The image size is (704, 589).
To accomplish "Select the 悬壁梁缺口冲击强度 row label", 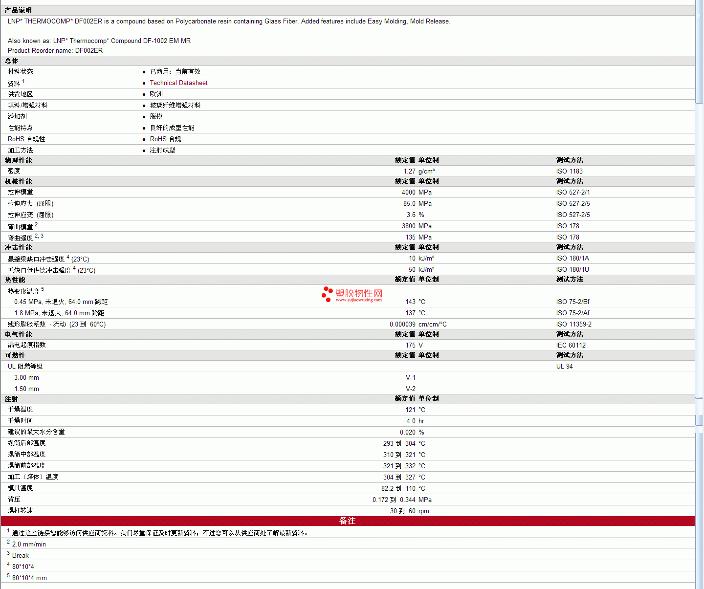I will coord(36,259).
